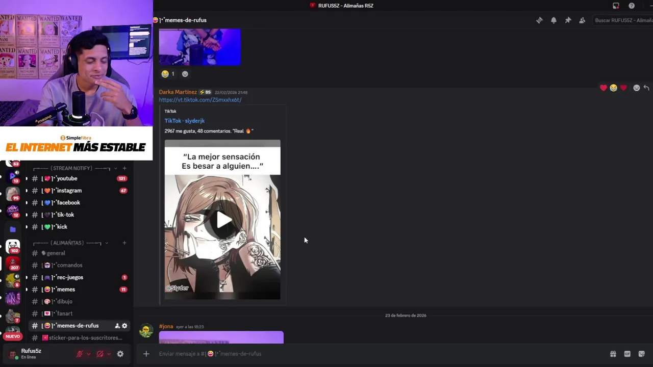The image size is (653, 367).
Task: Click the Buscar RUFUS5Z search field
Action: coord(622,20)
